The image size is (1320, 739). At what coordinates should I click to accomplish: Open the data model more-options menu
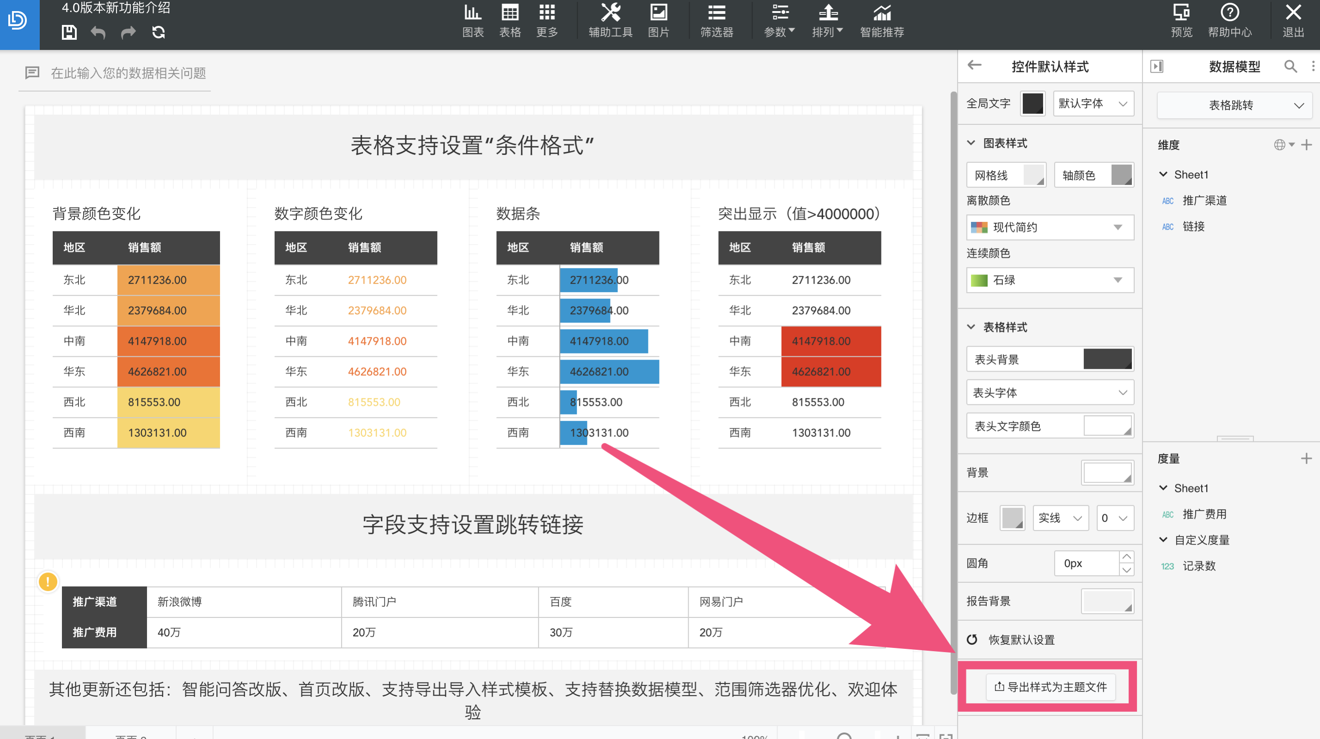click(1312, 66)
